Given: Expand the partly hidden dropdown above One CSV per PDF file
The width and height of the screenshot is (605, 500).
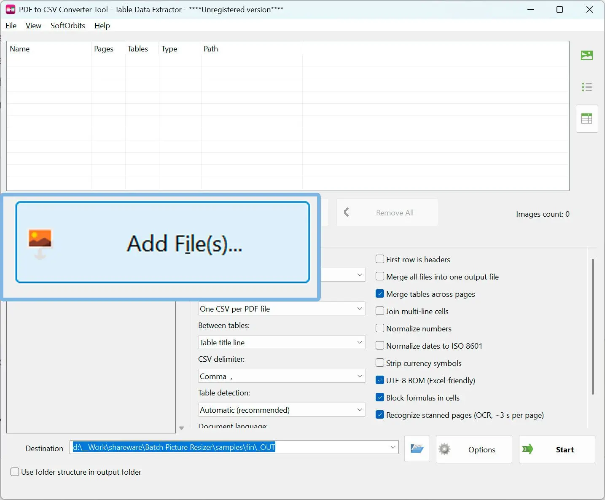Looking at the screenshot, I should click(343, 275).
